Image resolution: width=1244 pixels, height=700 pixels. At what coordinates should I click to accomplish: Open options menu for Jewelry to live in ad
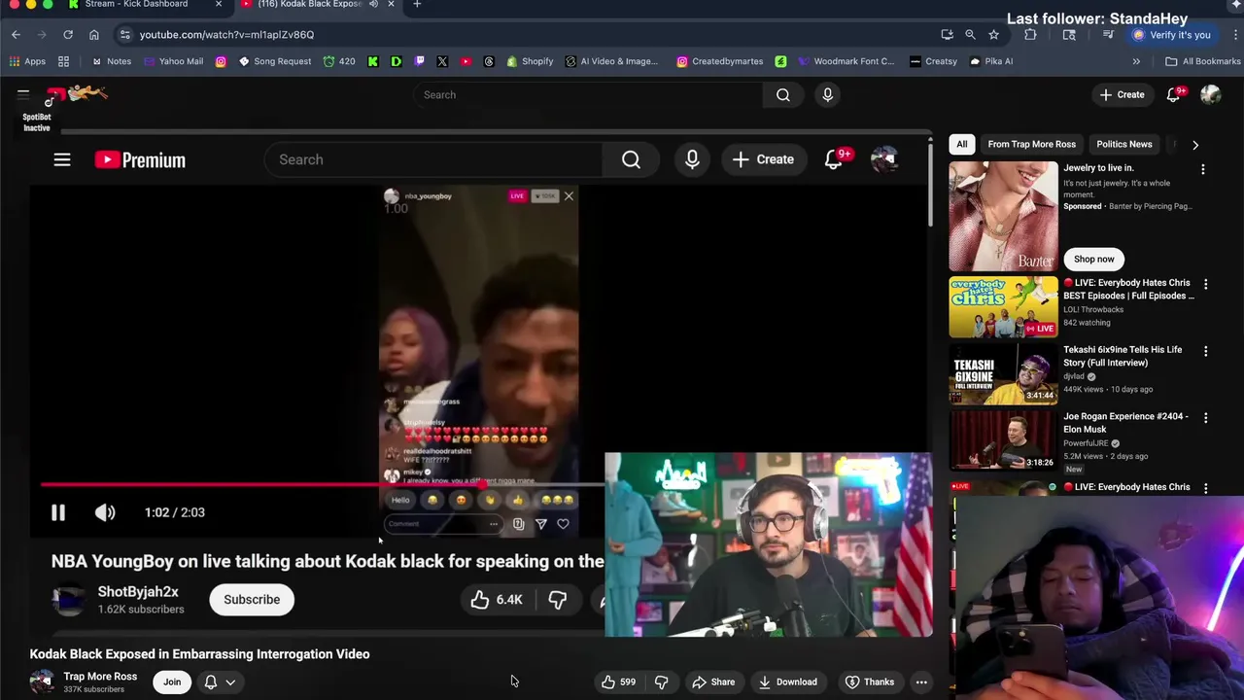[1203, 169]
